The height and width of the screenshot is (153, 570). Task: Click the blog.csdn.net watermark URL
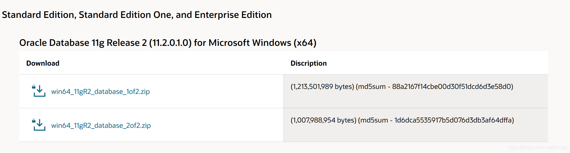click(x=537, y=147)
